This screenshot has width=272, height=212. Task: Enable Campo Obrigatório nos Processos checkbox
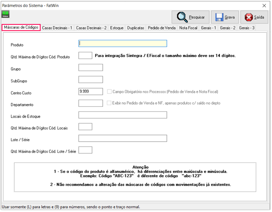point(109,91)
